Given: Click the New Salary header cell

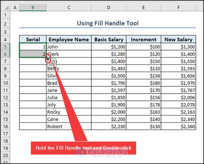Looking at the screenshot, I should [179, 39].
